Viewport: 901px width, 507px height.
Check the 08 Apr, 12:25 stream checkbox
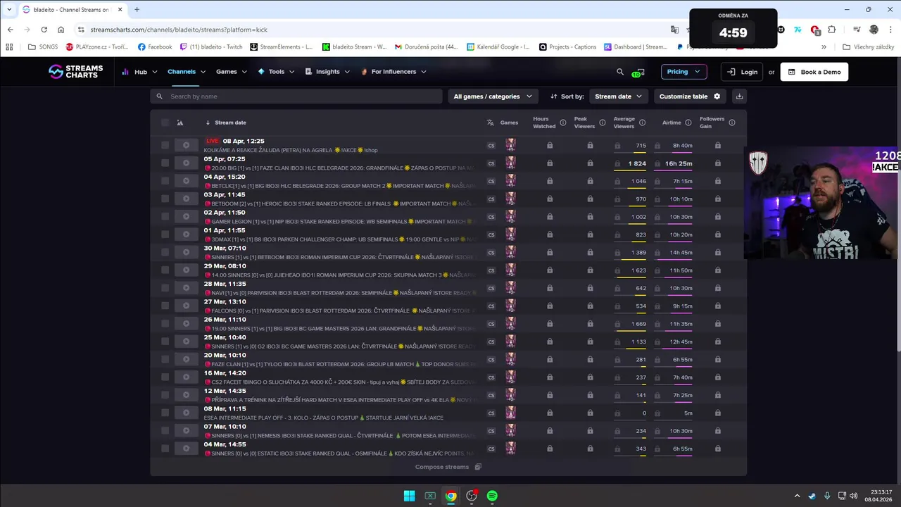tap(165, 146)
